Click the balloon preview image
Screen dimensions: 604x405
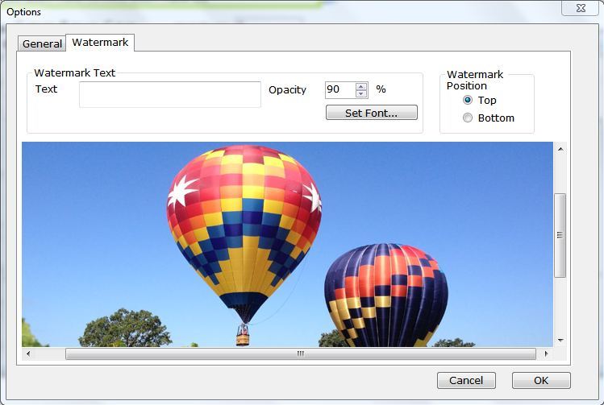287,244
